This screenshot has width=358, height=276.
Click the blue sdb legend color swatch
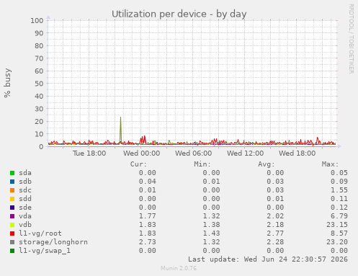(x=12, y=182)
